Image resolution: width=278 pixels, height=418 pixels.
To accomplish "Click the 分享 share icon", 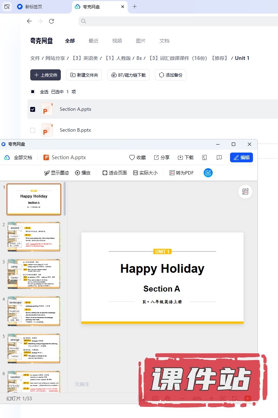I will 156,157.
